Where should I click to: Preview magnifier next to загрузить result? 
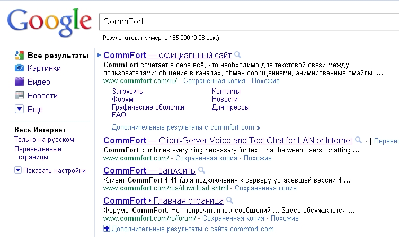click(x=201, y=170)
